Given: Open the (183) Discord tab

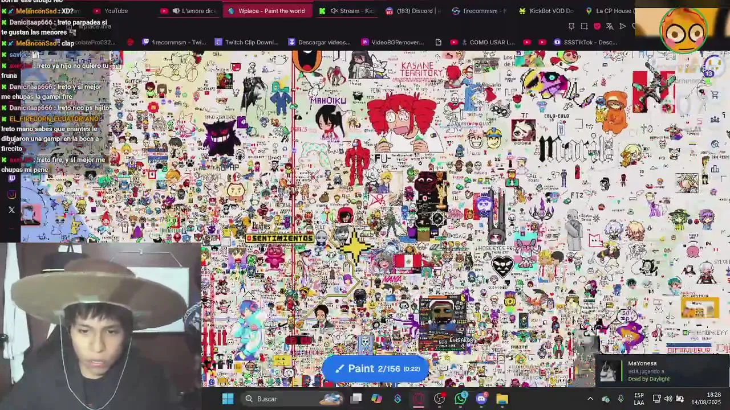Looking at the screenshot, I should (413, 11).
